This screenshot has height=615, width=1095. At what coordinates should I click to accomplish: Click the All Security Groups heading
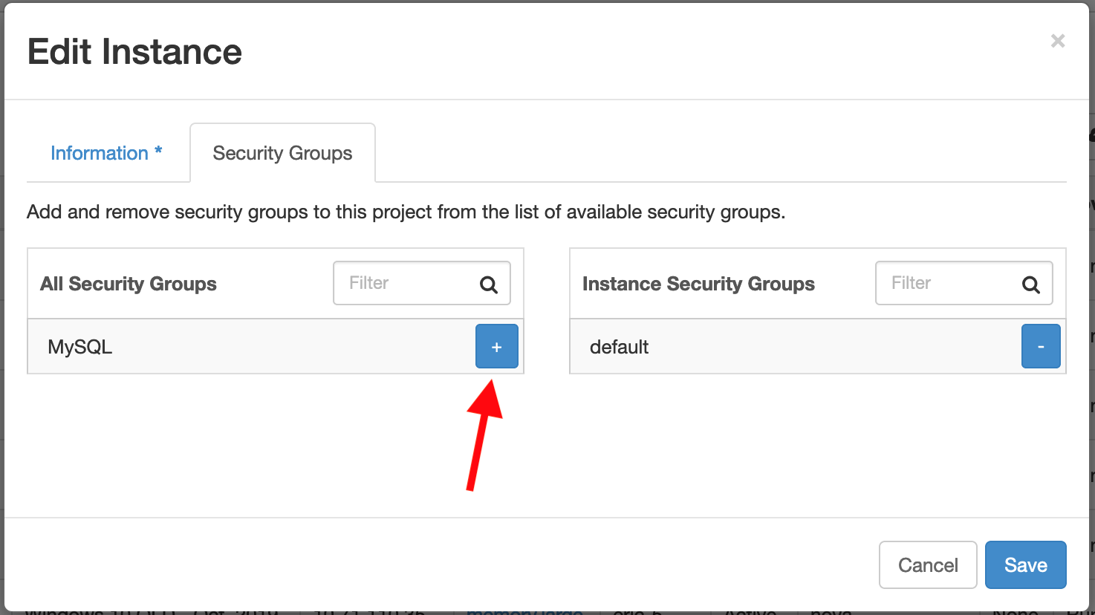[129, 284]
